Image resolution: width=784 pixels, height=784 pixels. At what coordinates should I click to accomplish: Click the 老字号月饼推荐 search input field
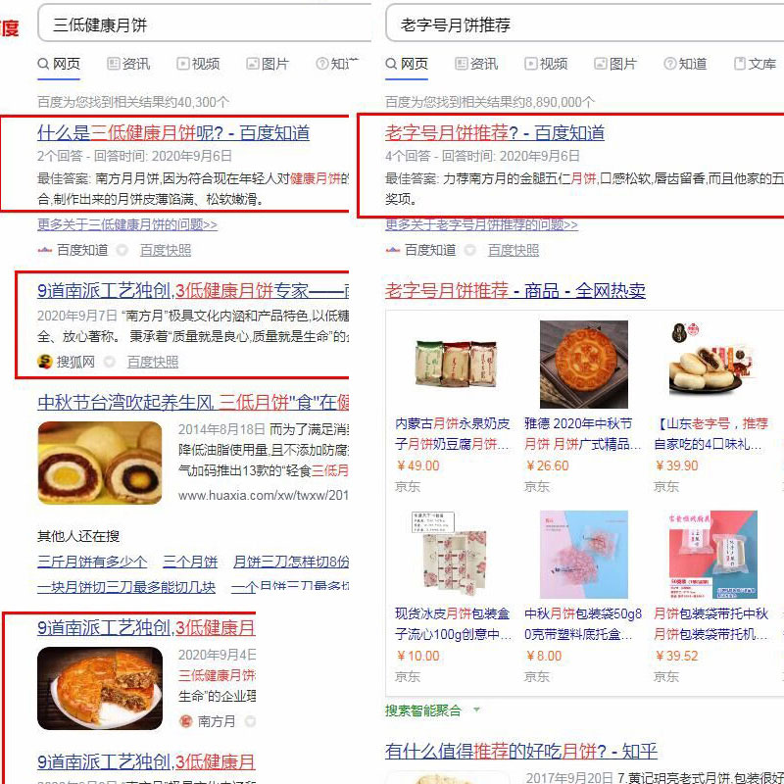coord(585,24)
